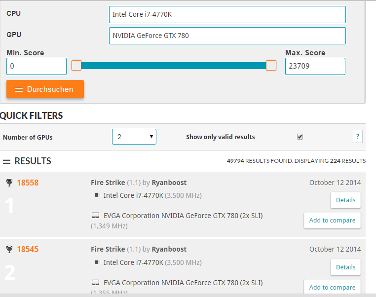This screenshot has height=297, width=376.
Task: Focus the GPU input field
Action: pyautogui.click(x=227, y=36)
